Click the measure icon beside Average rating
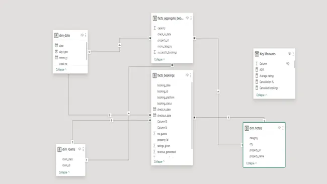Screen dimensions: 327x184 pos(257,76)
